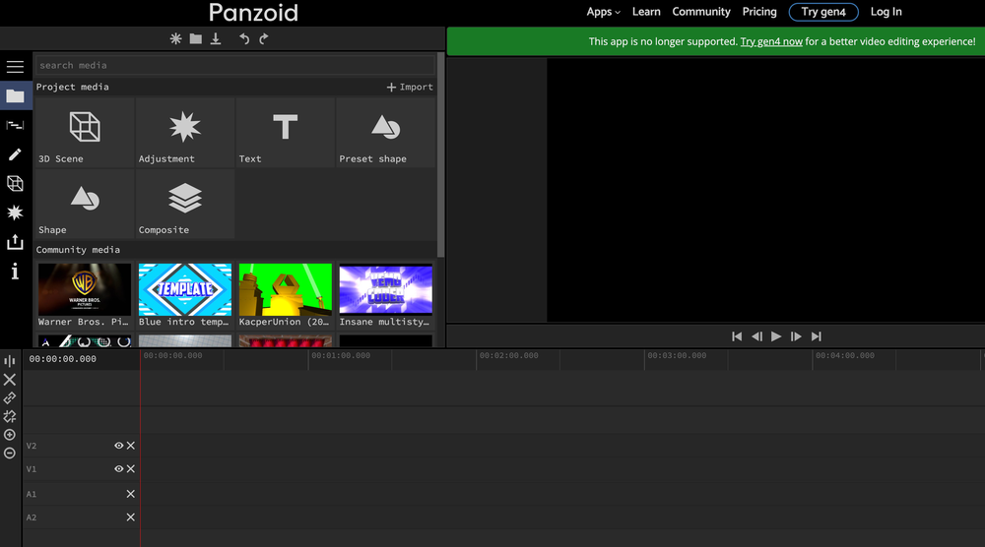Open the clip properties panel icon in sidebar
Image resolution: width=985 pixels, height=547 pixels.
point(15,126)
